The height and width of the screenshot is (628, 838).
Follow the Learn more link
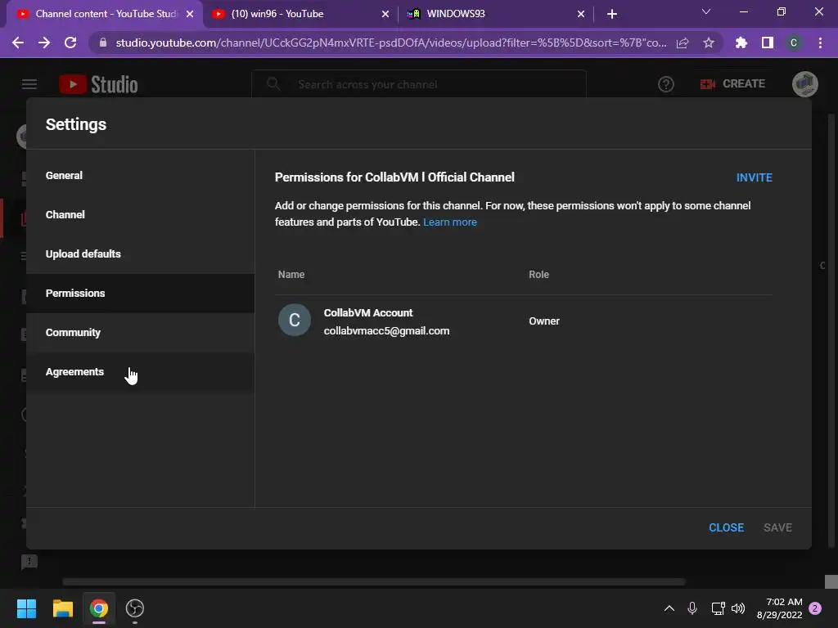pos(450,222)
